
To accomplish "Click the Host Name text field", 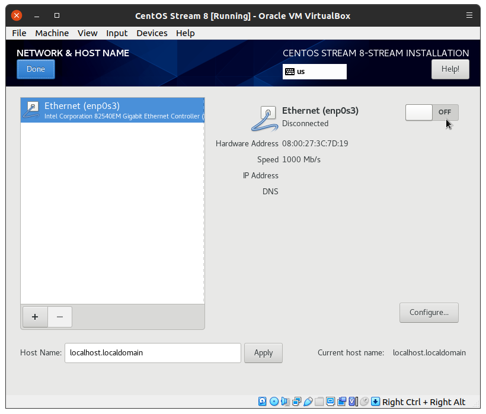I will [x=152, y=352].
